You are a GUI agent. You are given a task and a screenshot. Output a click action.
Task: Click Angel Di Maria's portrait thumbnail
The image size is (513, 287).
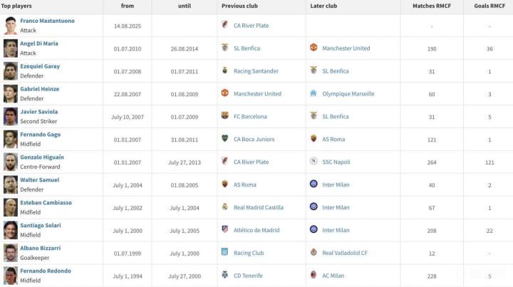click(x=10, y=48)
